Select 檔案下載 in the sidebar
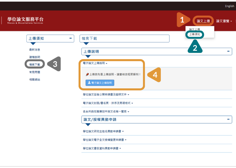This screenshot has width=236, height=168. click(35, 65)
